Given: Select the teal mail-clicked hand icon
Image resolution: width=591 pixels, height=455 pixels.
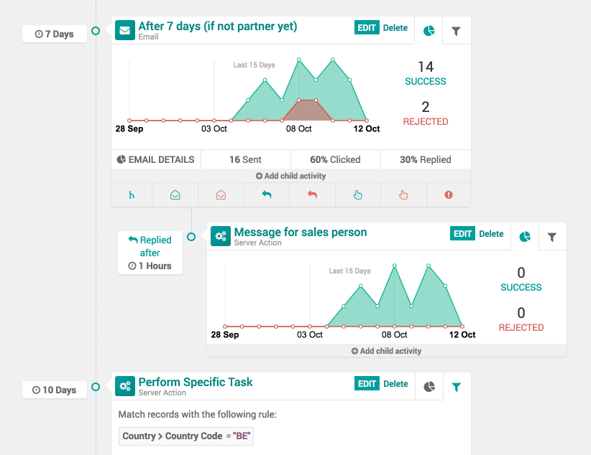Looking at the screenshot, I should [x=357, y=195].
